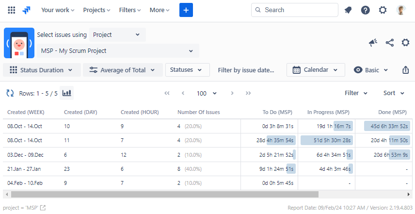Click Number Of Issues column header
Image resolution: width=415 pixels, height=214 pixels.
(198, 112)
